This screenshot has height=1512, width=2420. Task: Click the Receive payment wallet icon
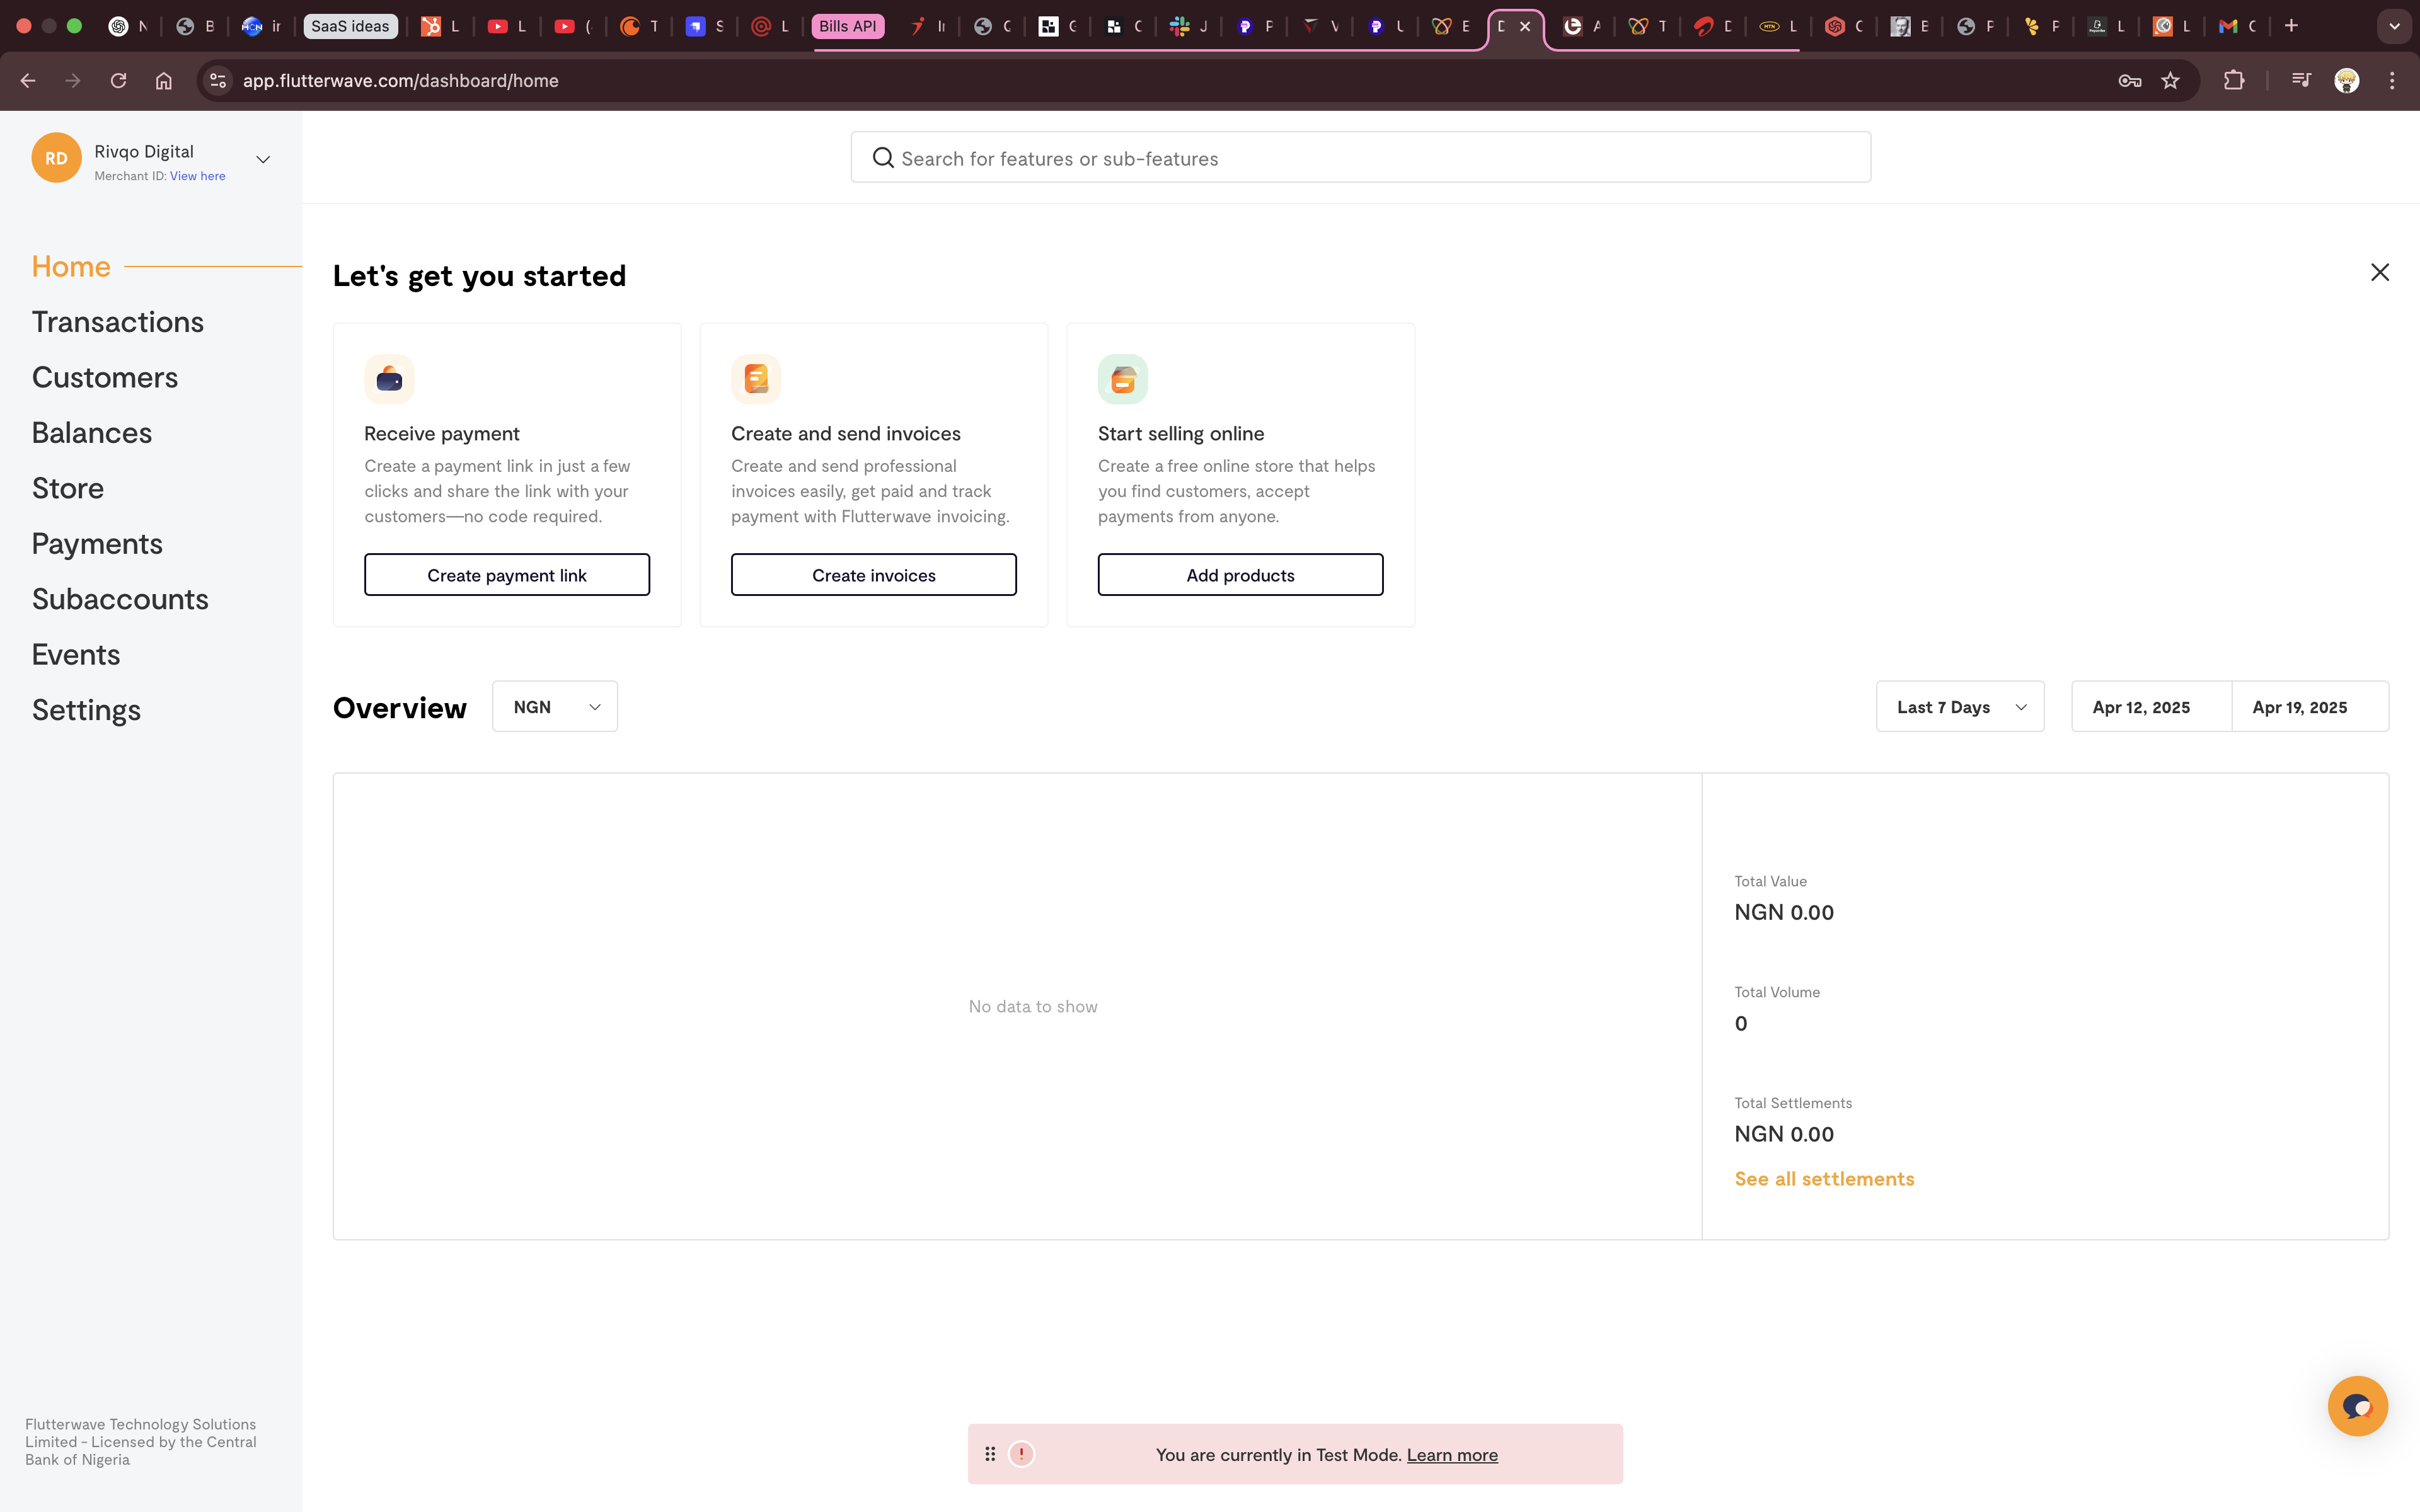coord(389,379)
